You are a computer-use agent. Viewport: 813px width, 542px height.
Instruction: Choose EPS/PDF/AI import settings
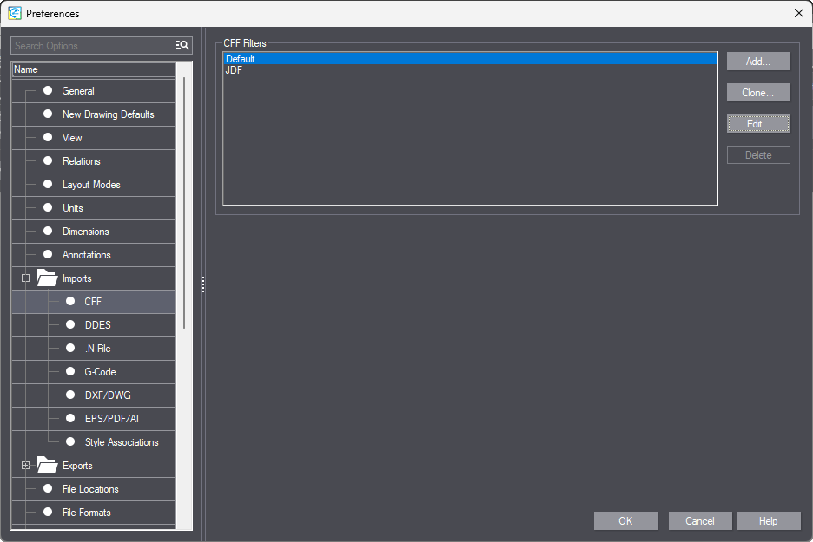click(111, 419)
